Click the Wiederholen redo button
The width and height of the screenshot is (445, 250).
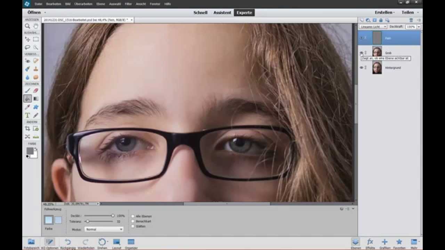[x=86, y=243]
